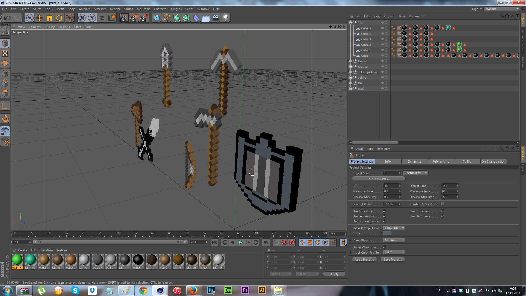Viewport: 526px width, 296px height.
Task: Click the Load Preset button
Action: pyautogui.click(x=364, y=260)
